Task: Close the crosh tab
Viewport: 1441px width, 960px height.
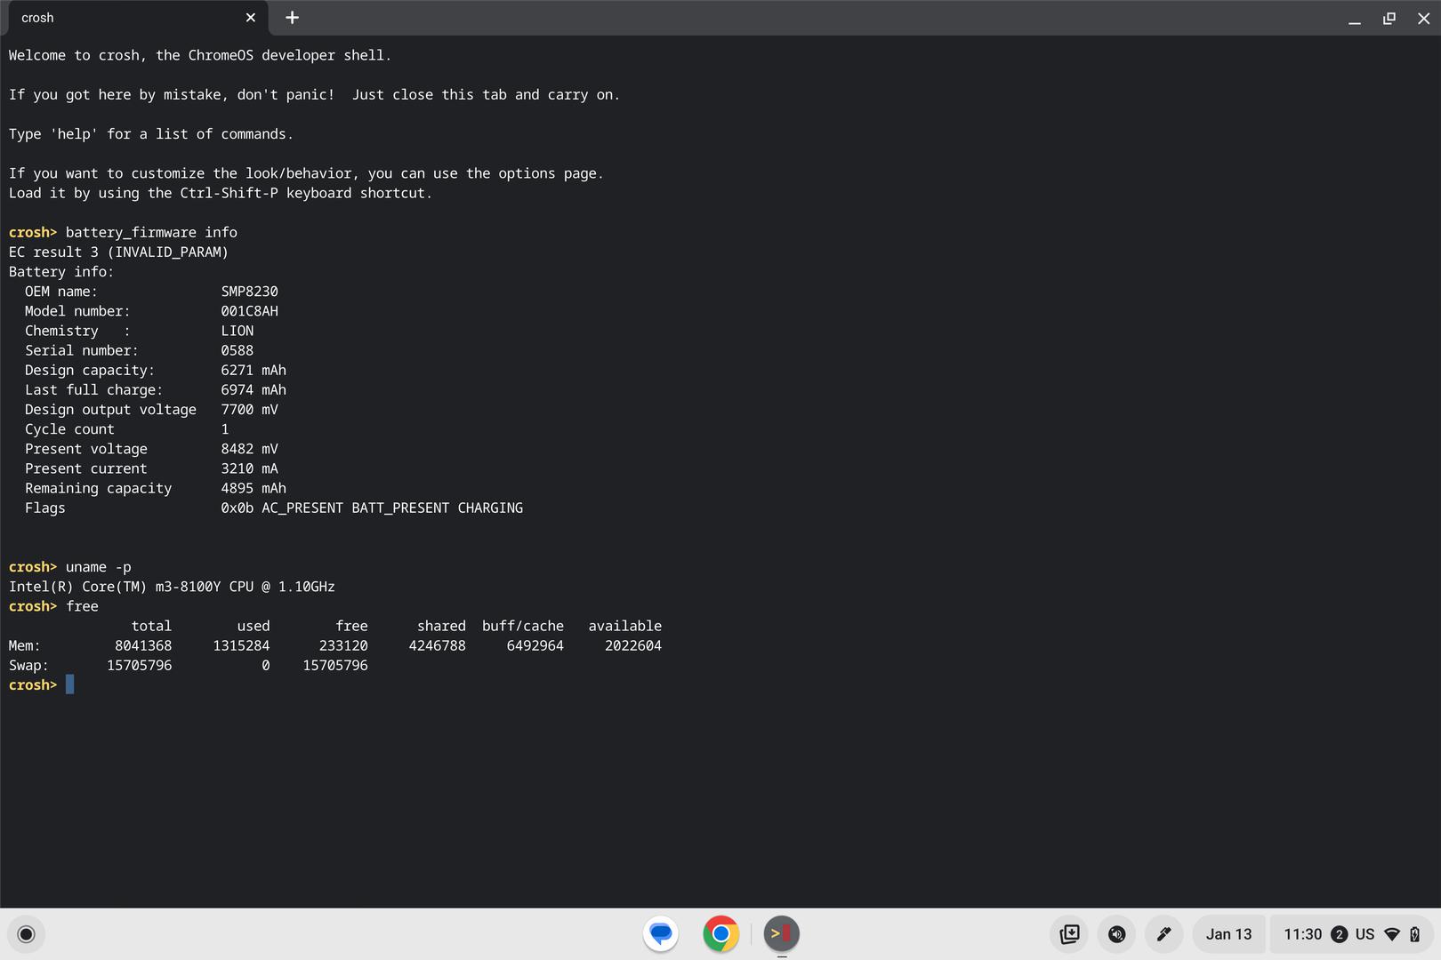Action: pos(251,18)
